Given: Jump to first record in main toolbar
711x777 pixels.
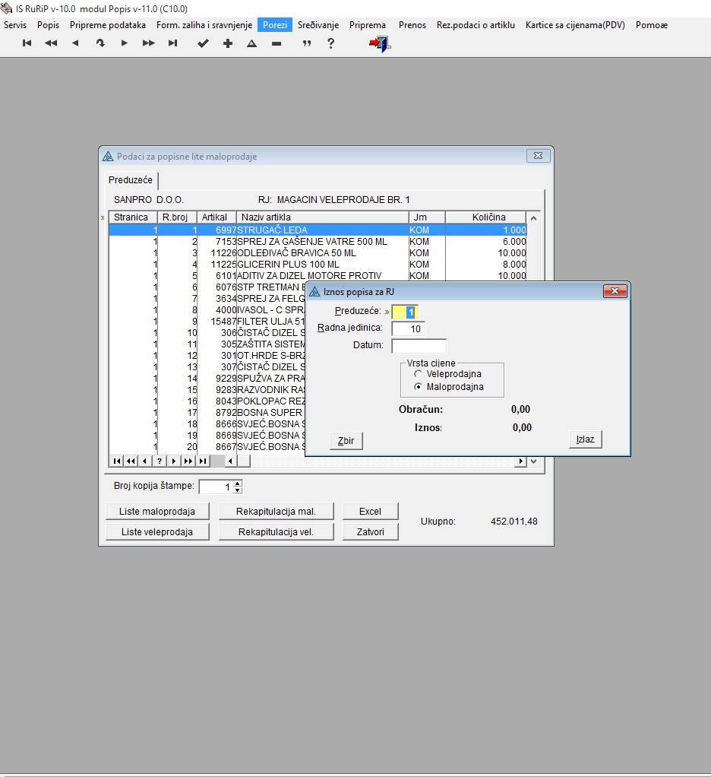Looking at the screenshot, I should pyautogui.click(x=27, y=44).
